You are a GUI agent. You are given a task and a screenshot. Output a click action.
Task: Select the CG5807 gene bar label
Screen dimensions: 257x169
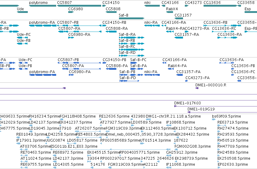click(64, 3)
